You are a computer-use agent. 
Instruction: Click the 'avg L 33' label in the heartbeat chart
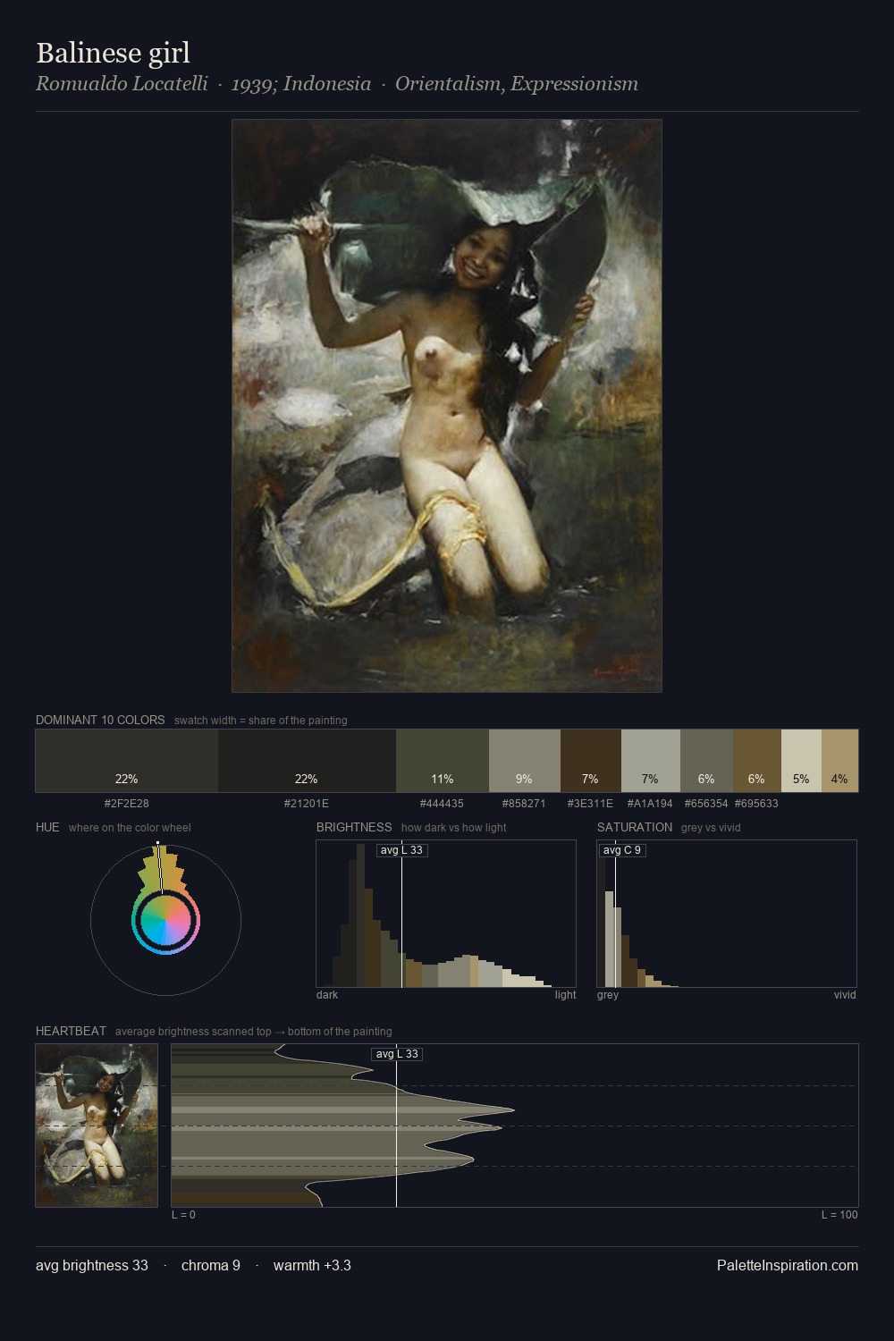[396, 1054]
